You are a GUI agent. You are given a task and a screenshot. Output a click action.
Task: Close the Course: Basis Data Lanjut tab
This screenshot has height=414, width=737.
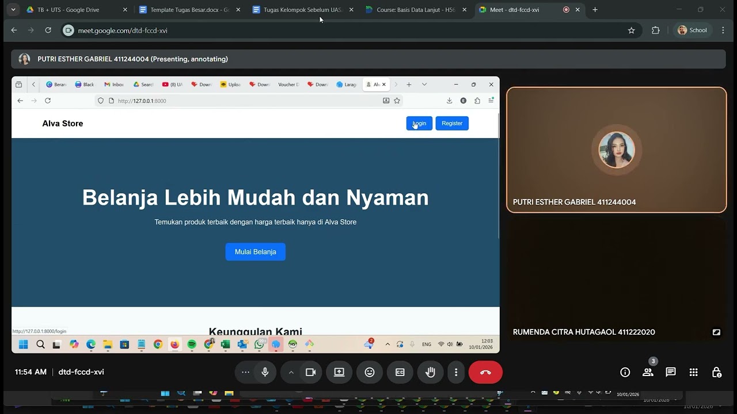click(x=464, y=10)
